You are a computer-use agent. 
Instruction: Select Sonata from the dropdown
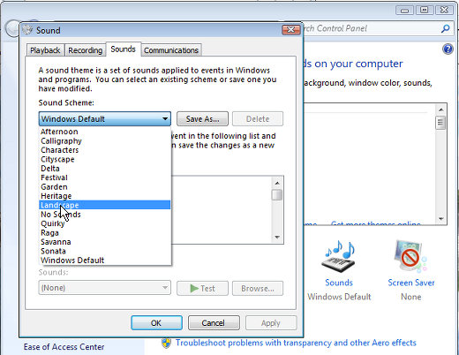105,251
